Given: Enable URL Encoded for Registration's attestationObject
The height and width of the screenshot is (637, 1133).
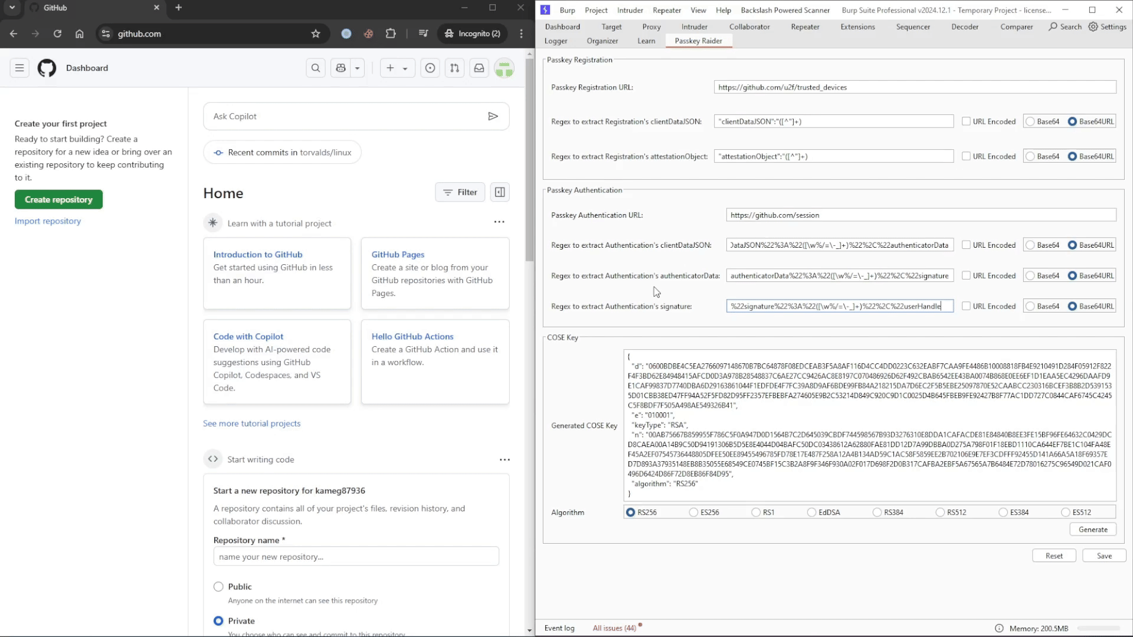Looking at the screenshot, I should tap(966, 156).
